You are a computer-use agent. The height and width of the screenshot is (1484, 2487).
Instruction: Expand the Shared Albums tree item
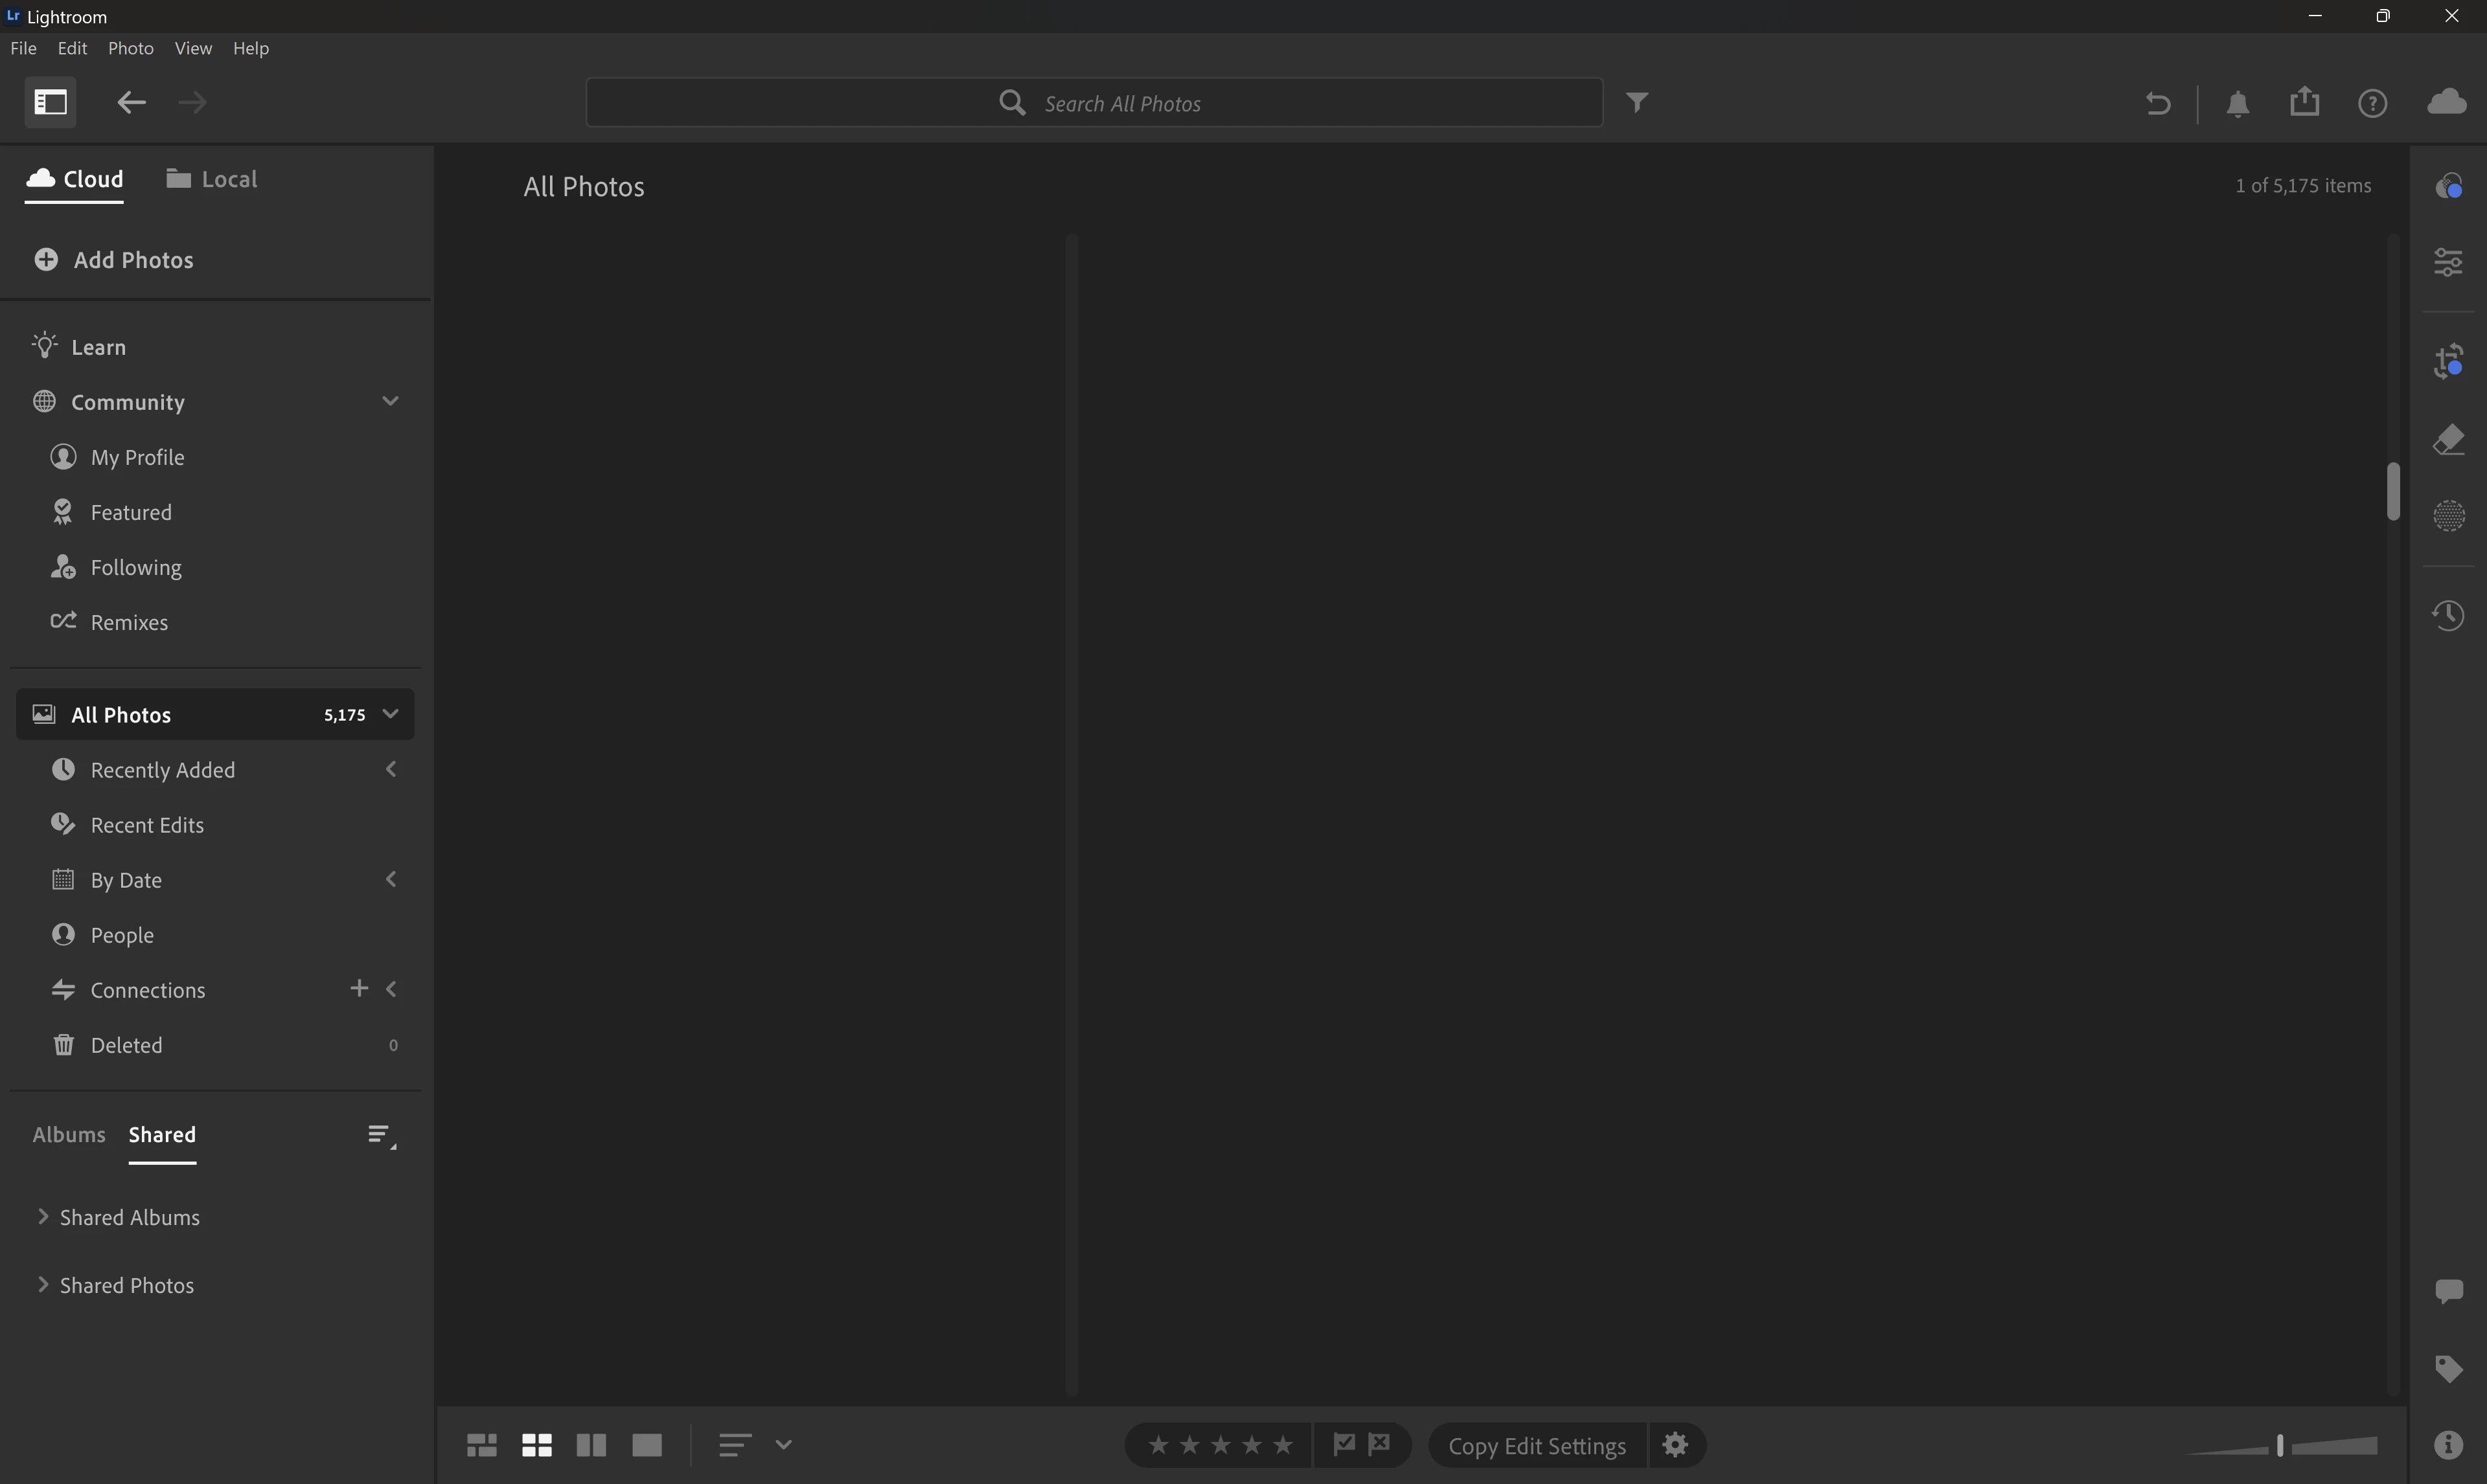click(x=43, y=1216)
